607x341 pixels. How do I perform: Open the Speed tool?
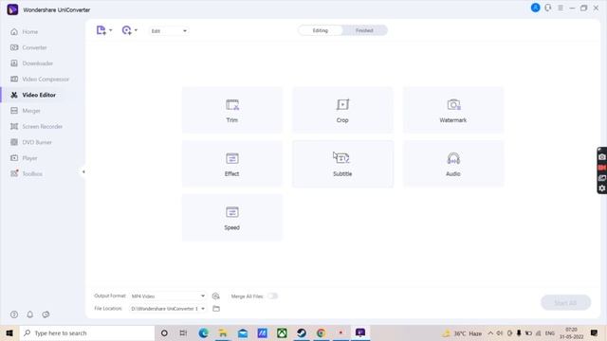pos(232,218)
